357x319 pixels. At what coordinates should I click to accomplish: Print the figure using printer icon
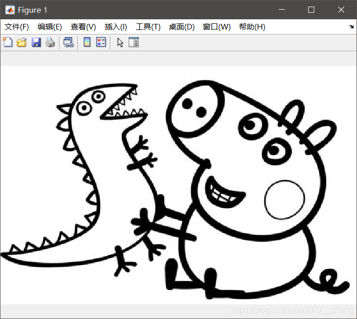(x=50, y=43)
